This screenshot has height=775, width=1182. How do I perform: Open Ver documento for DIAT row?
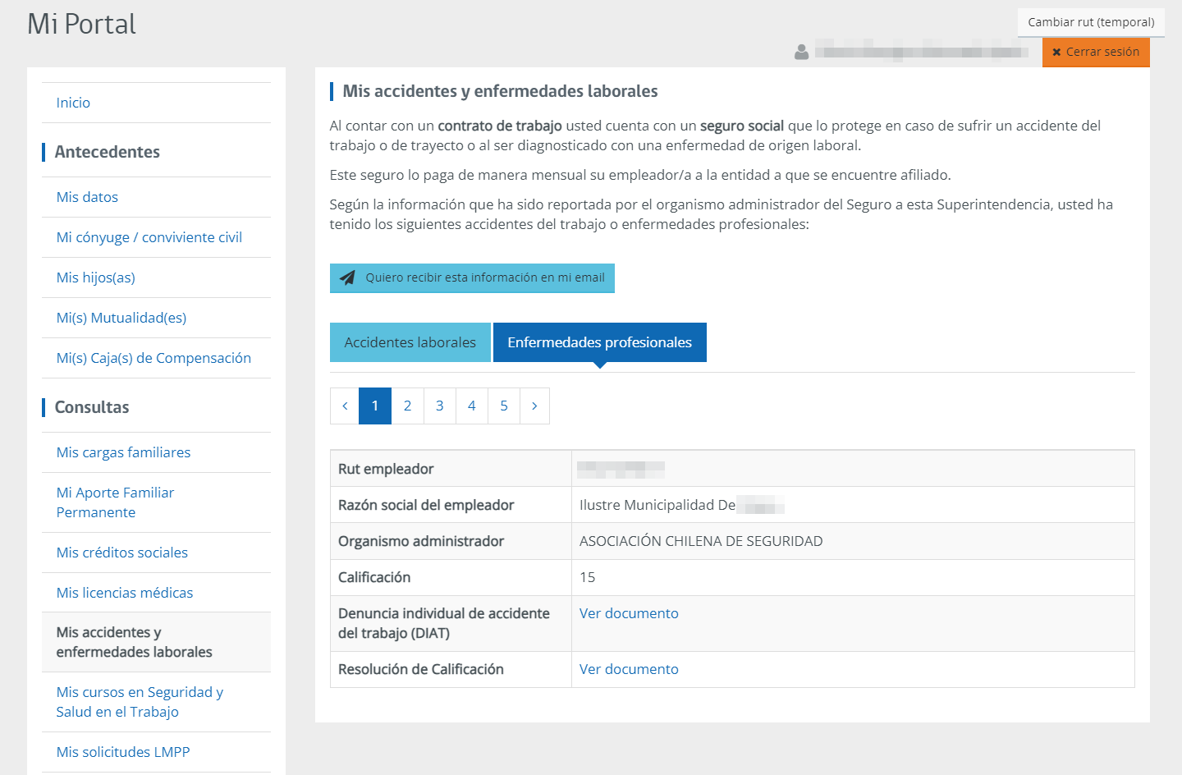[629, 613]
